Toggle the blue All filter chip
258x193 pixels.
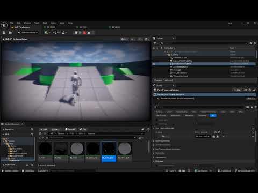pos(213,115)
